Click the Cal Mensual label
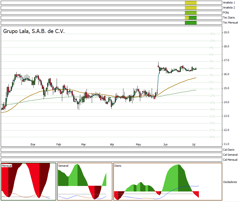 (230, 160)
